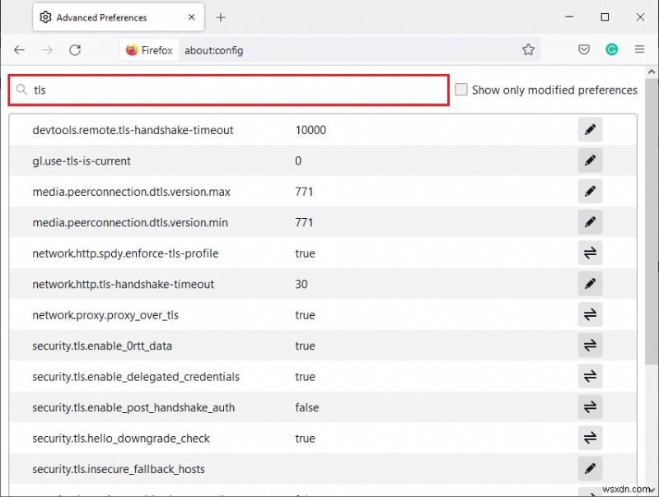The height and width of the screenshot is (497, 659).
Task: Reload the about:config page
Action: point(75,49)
